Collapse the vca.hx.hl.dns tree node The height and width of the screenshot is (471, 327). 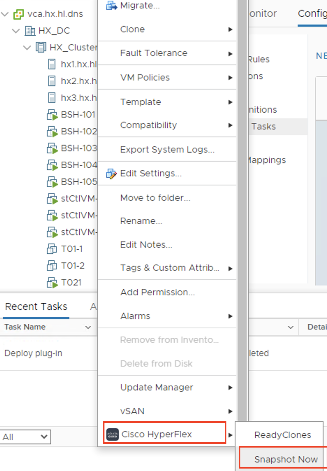coord(5,14)
